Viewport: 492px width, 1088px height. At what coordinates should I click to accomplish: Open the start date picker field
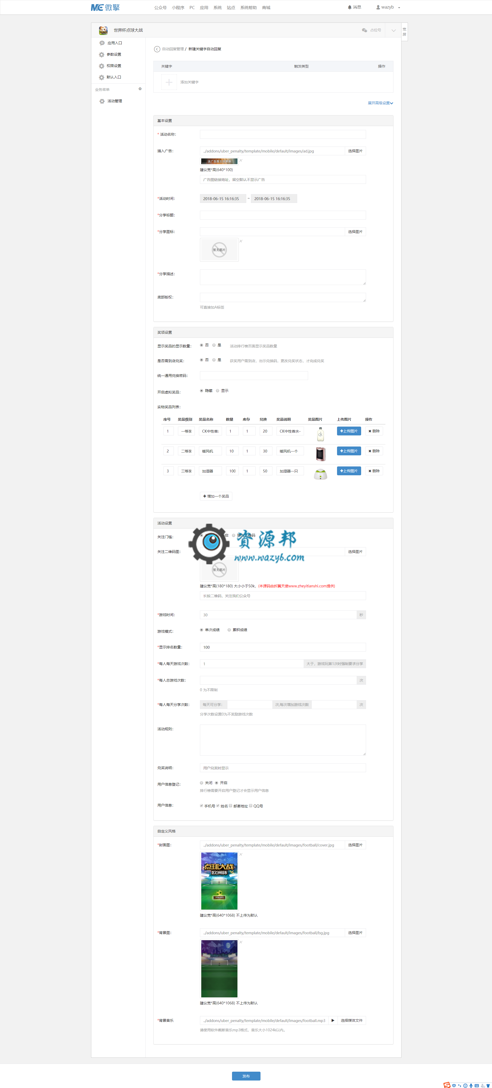pos(223,199)
